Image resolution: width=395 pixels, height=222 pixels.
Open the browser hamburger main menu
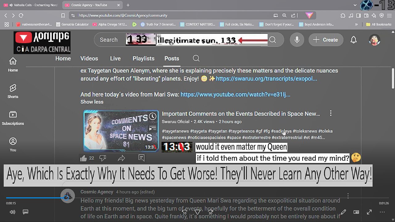pos(389,15)
